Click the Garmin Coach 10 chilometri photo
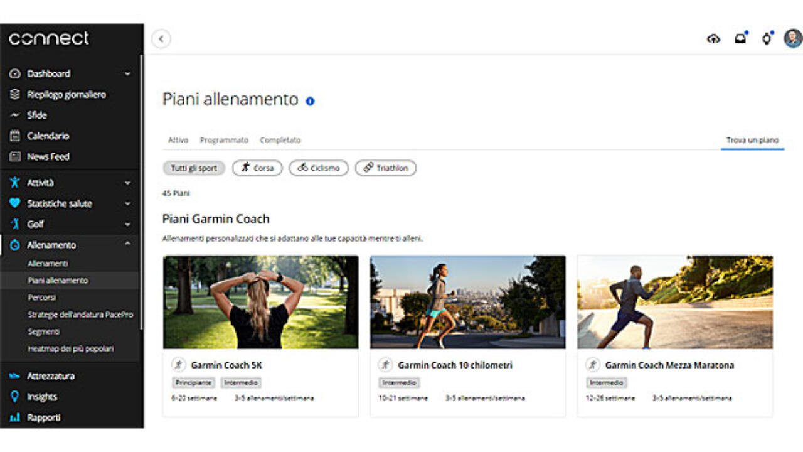This screenshot has width=803, height=452. point(468,302)
